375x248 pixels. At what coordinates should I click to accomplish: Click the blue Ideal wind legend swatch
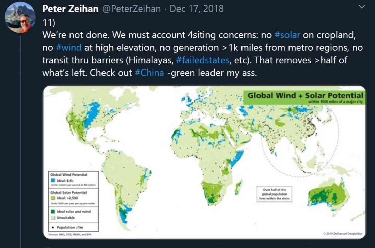52,180
